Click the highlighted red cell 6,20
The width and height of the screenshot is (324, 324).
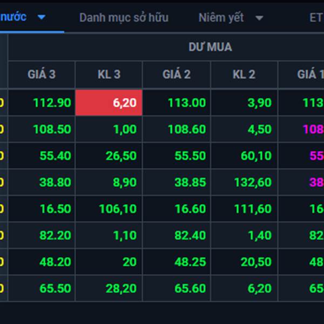[109, 103]
